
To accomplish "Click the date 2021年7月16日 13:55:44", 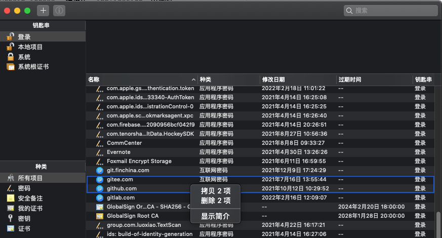I will click(x=294, y=179).
